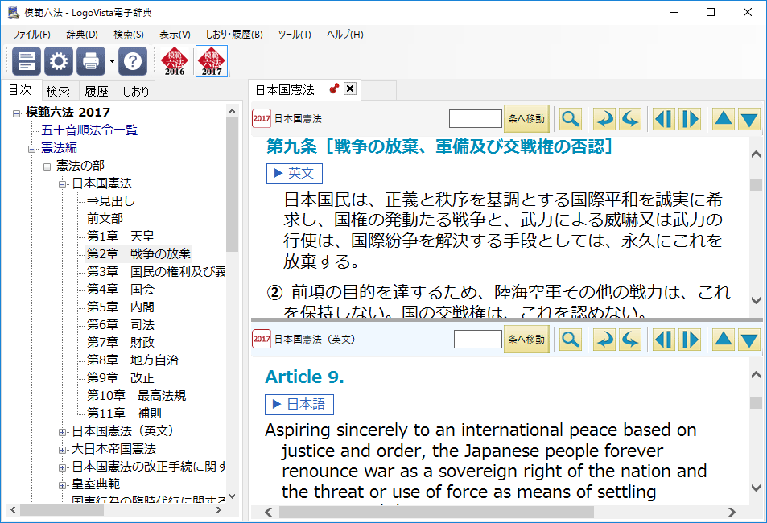
Task: Open the ヘルプ(H) menu
Action: click(344, 35)
